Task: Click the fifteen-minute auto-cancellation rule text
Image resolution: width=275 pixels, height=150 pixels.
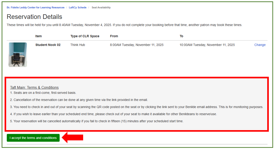Action: 97,121
